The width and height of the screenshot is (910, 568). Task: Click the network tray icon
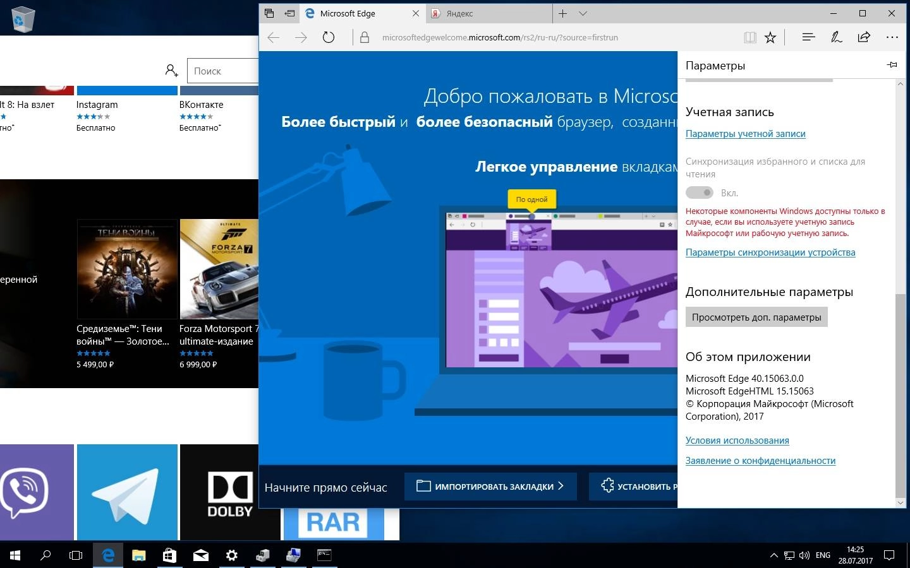click(789, 555)
